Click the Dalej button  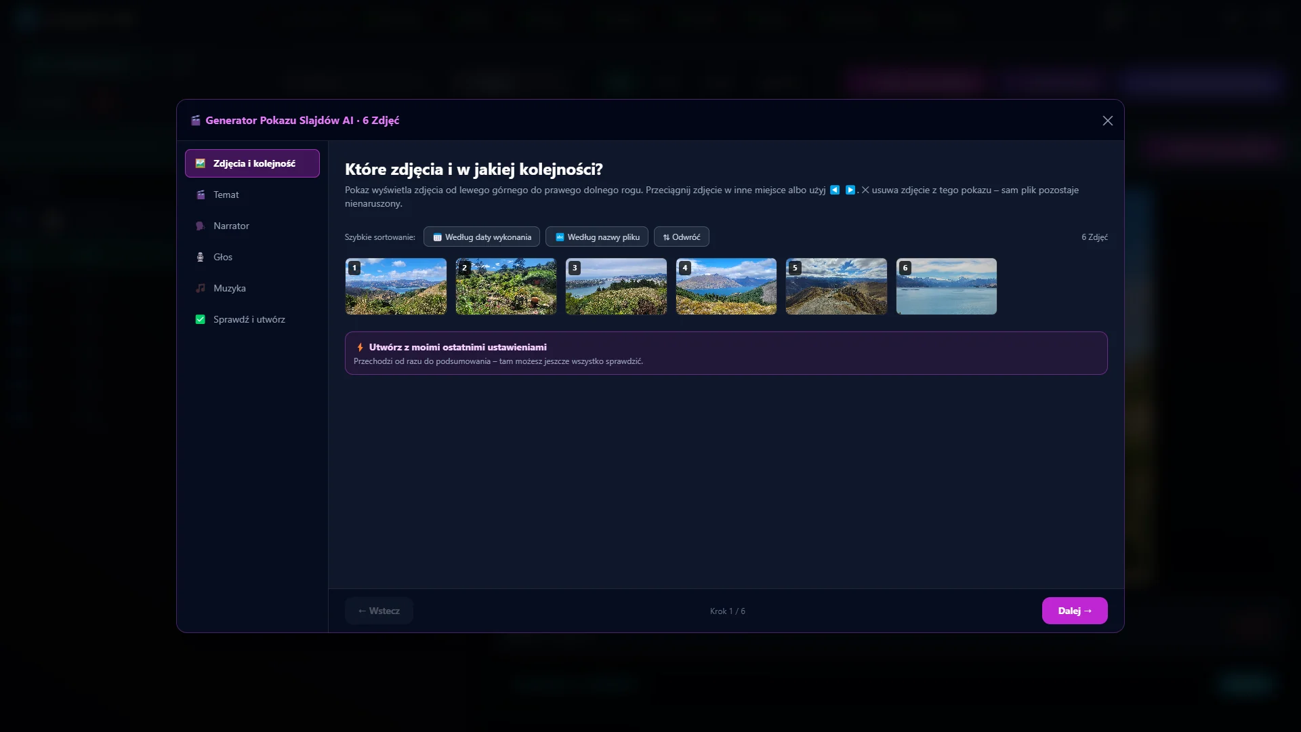1075,611
